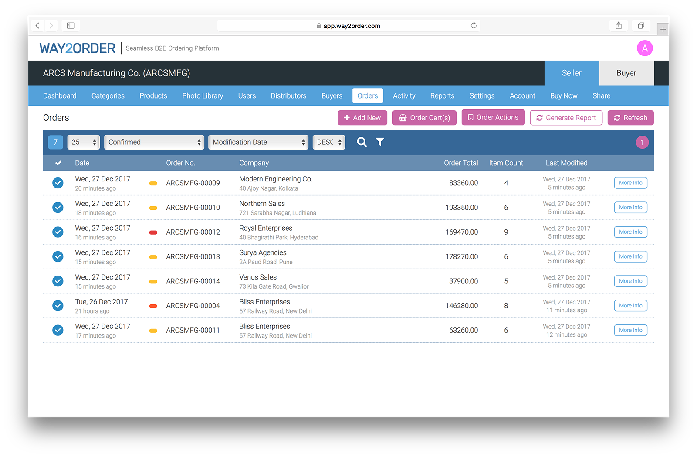The width and height of the screenshot is (697, 457).
Task: Click More Info for Royal Enterprises
Action: click(x=630, y=232)
